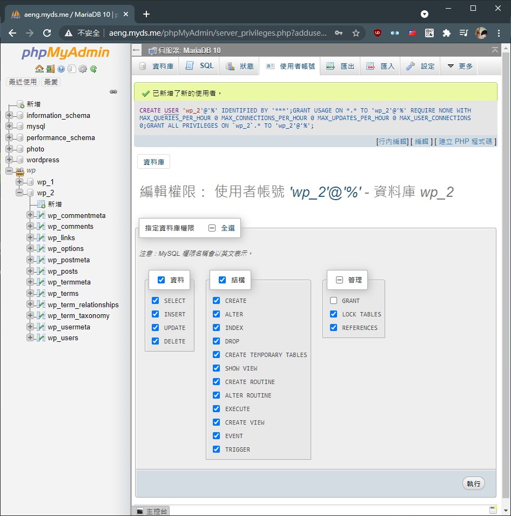Image resolution: width=511 pixels, height=516 pixels.
Task: Click the 行內編輯 link
Action: click(x=393, y=142)
